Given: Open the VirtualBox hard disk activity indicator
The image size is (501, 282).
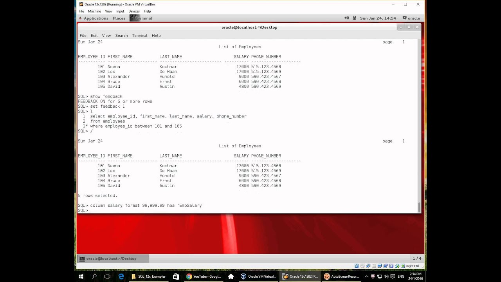Looking at the screenshot, I should click(x=357, y=266).
